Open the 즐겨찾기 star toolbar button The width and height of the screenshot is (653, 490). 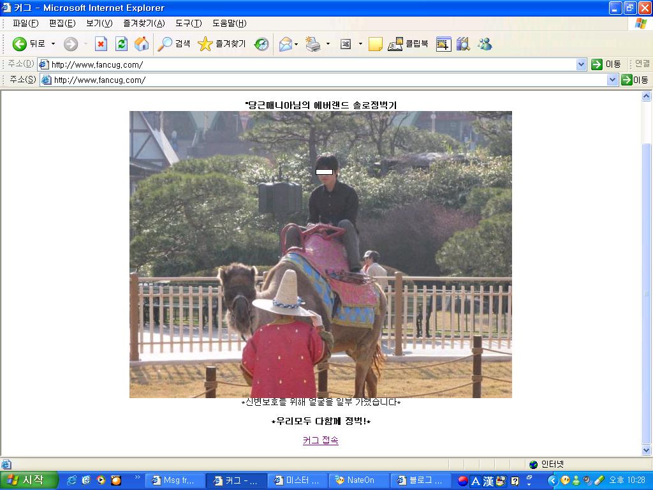[x=221, y=44]
